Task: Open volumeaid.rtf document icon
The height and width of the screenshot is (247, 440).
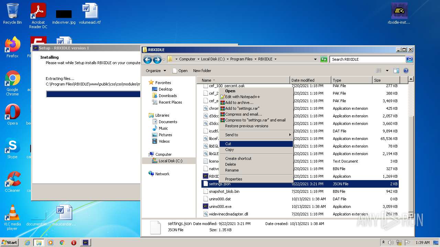Action: click(90, 14)
